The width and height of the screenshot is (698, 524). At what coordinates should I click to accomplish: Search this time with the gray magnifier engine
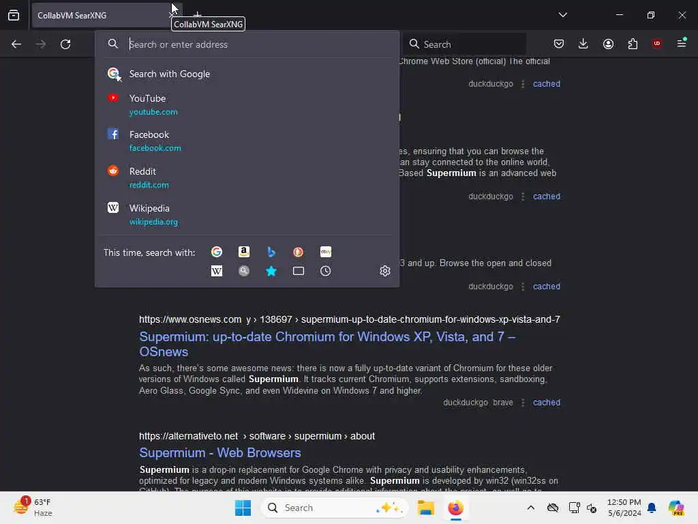coord(244,271)
